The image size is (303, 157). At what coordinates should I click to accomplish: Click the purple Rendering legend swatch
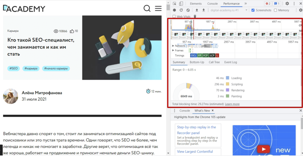click(228, 90)
